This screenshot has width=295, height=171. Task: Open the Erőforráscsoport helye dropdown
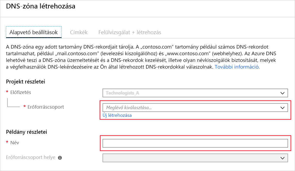pyautogui.click(x=195, y=158)
